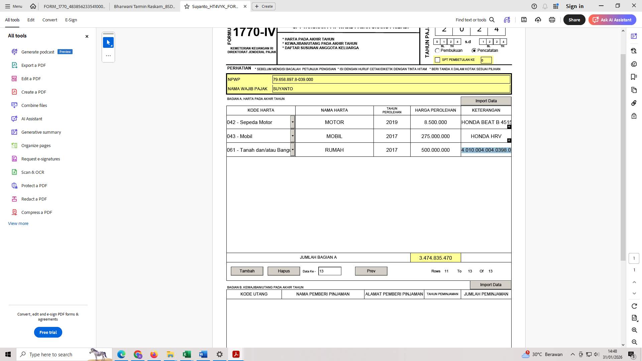
Task: Click the Print icon in toolbar
Action: [x=551, y=20]
